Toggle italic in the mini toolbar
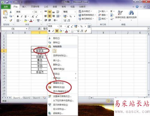 click(53, 31)
